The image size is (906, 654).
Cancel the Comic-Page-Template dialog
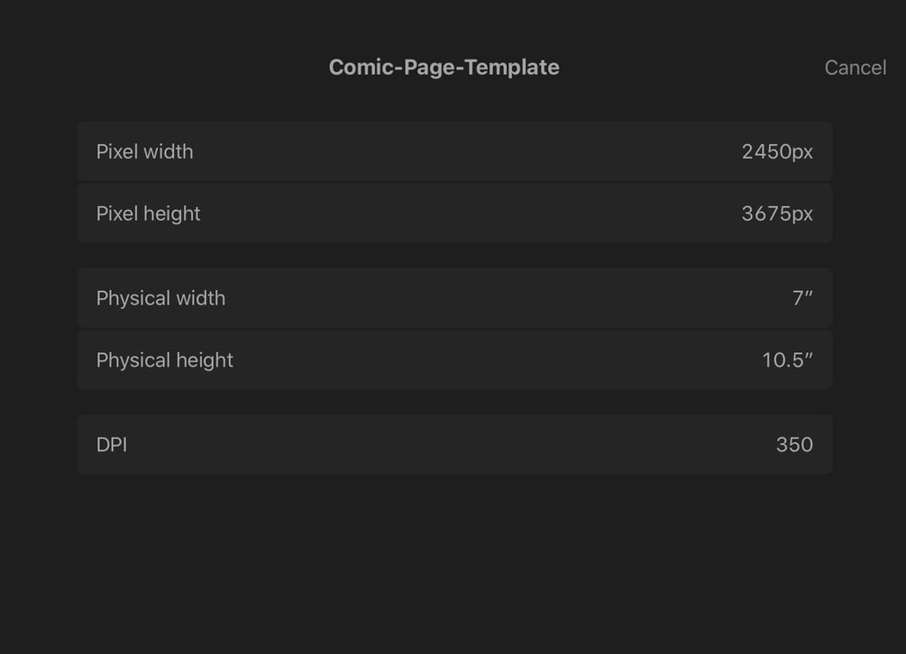tap(855, 68)
